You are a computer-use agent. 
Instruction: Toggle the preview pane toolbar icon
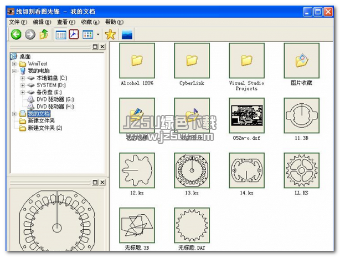click(x=74, y=34)
